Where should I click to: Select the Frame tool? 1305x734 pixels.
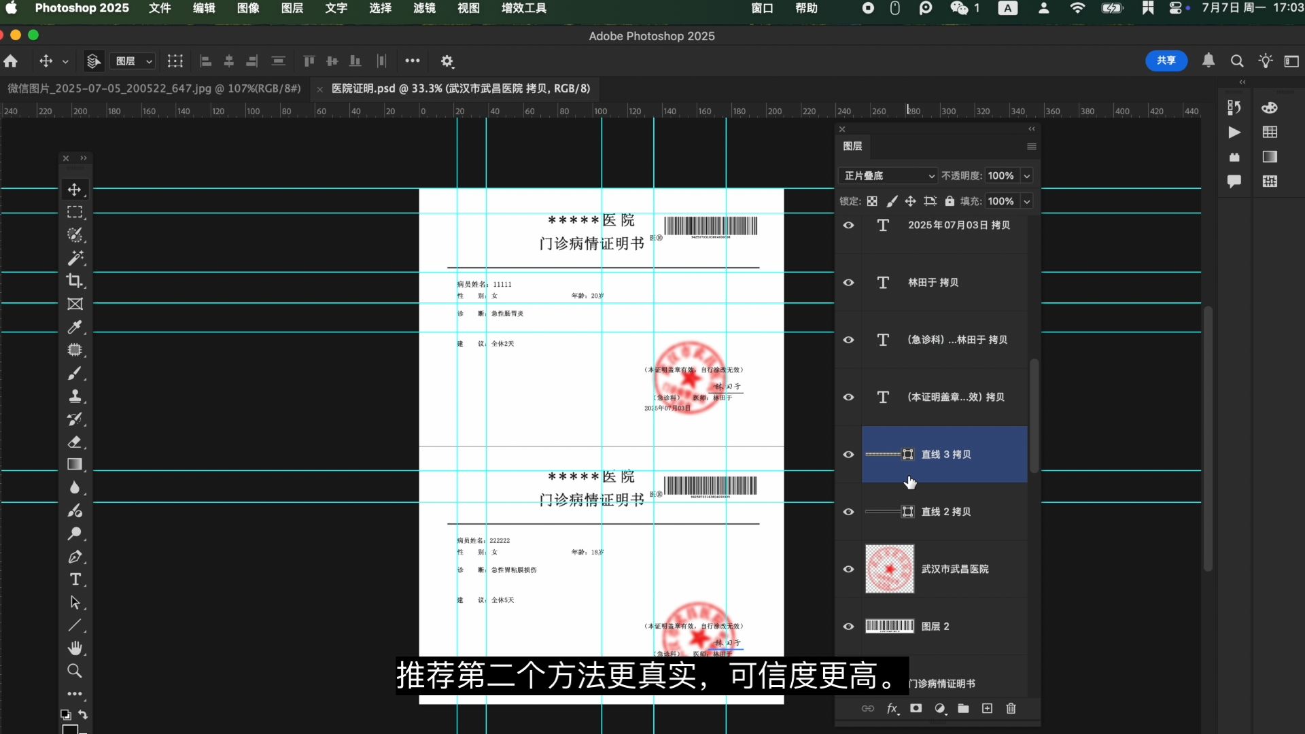tap(75, 304)
